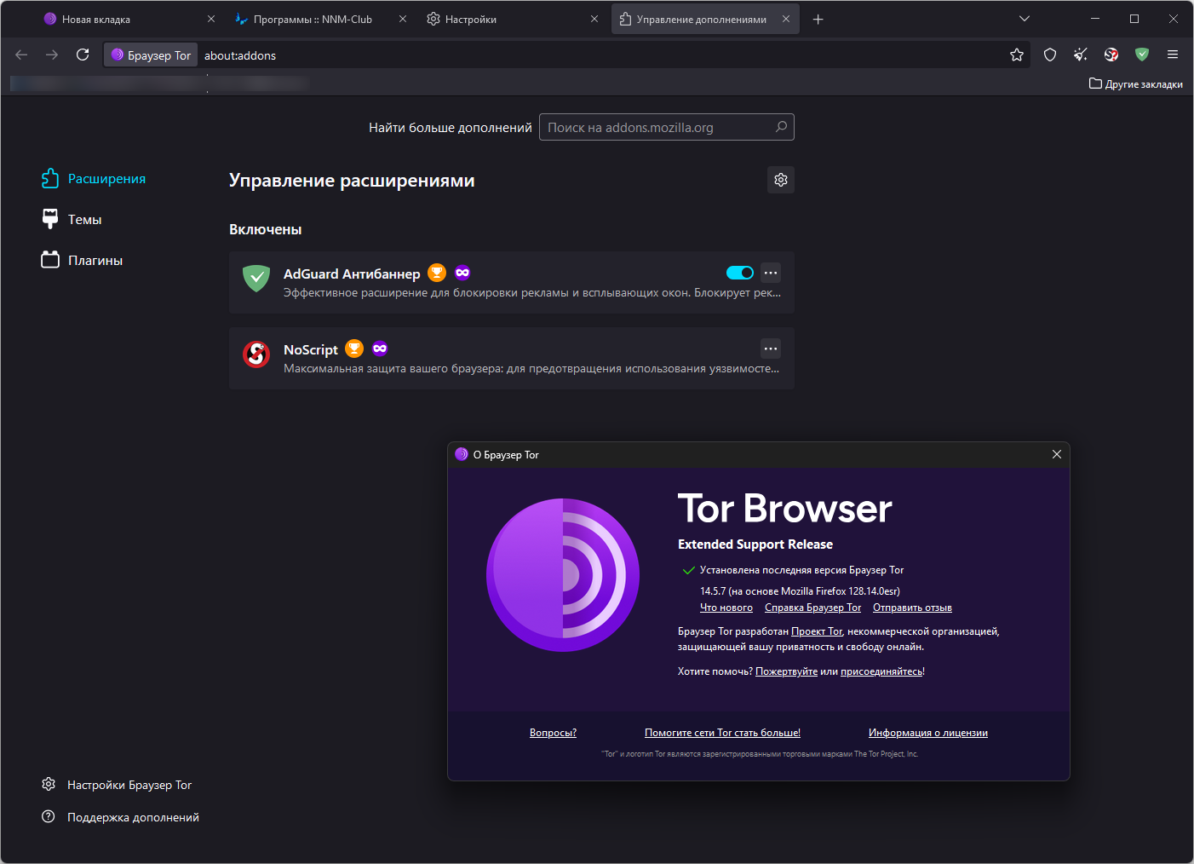
Task: Click the Включены section heading
Action: (x=266, y=229)
